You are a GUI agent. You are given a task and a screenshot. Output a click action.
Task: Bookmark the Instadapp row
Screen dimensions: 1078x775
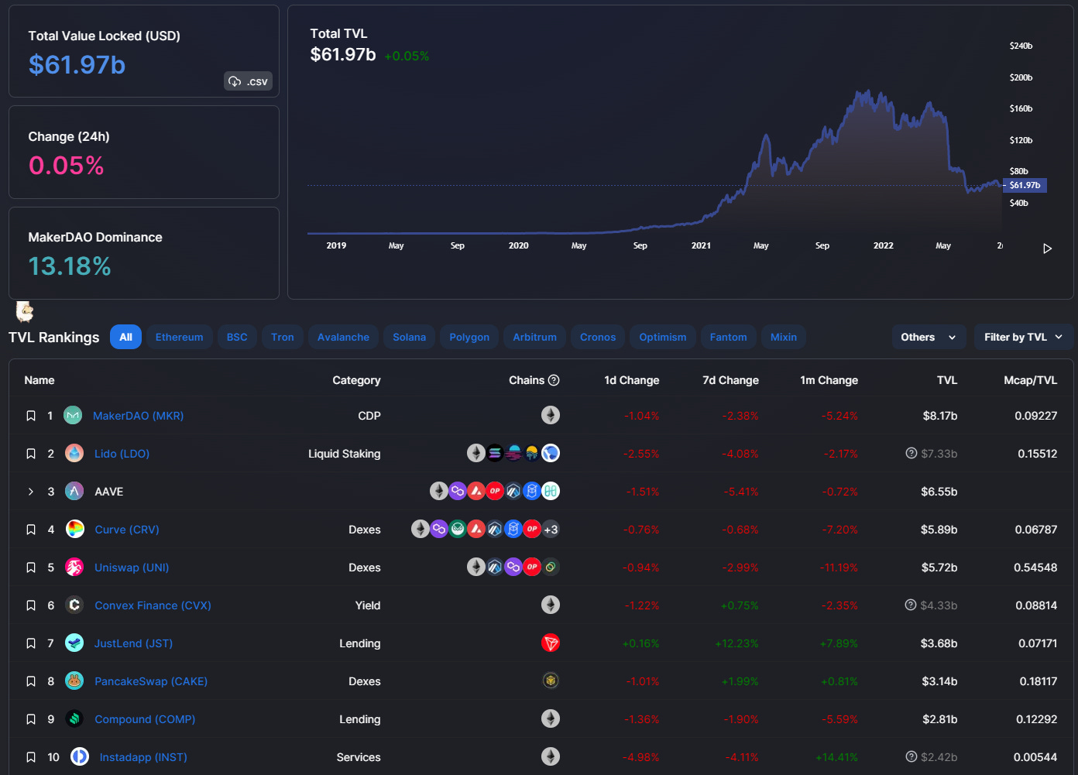(31, 757)
